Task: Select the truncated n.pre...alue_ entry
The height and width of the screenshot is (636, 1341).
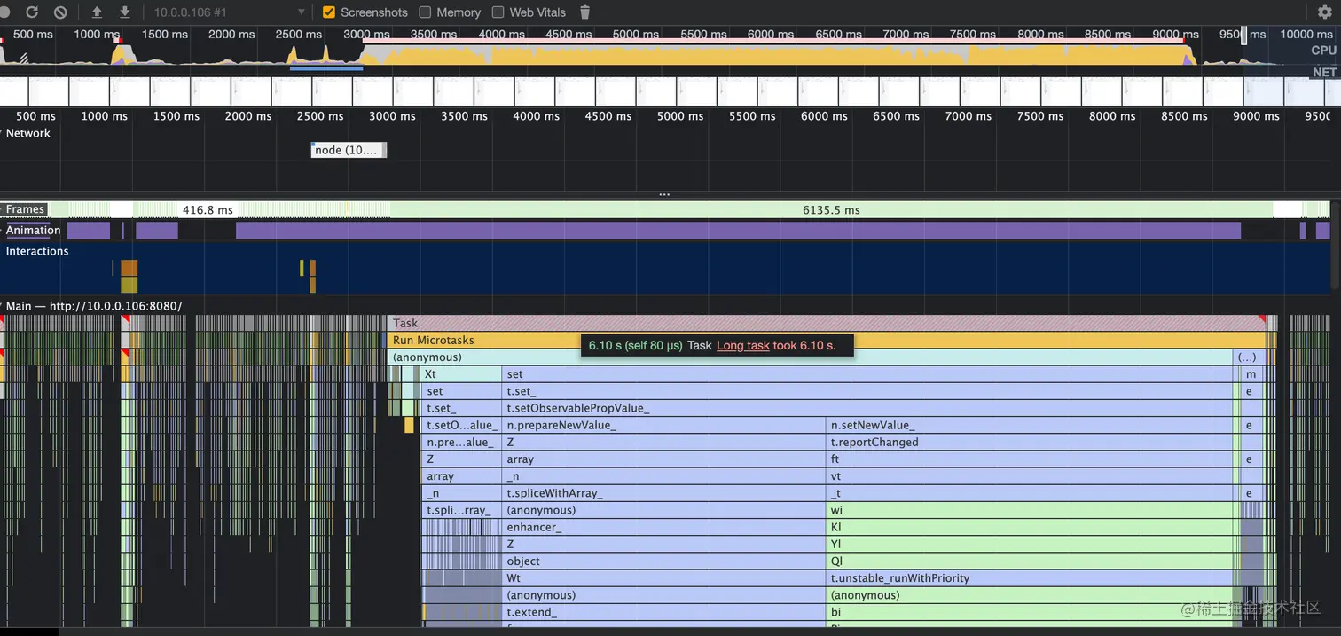Action: (x=461, y=442)
